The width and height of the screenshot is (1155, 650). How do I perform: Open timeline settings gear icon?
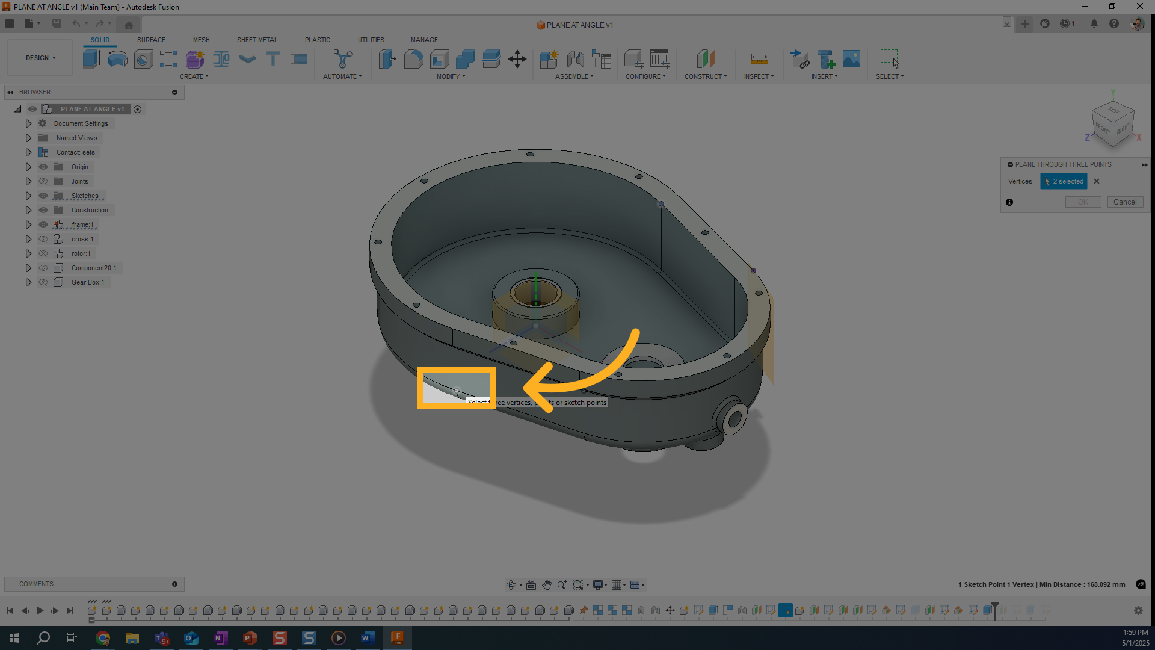click(x=1138, y=610)
